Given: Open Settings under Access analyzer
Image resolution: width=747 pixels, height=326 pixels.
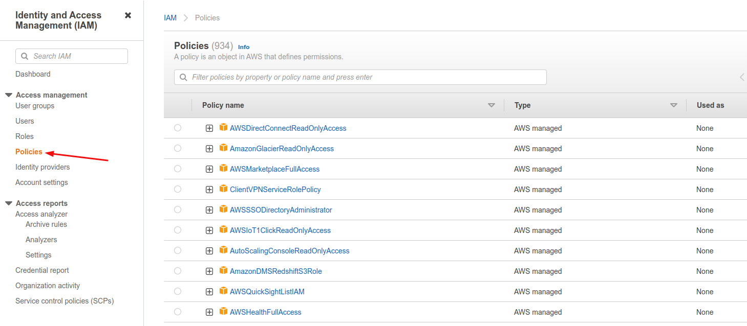Looking at the screenshot, I should click(x=38, y=255).
